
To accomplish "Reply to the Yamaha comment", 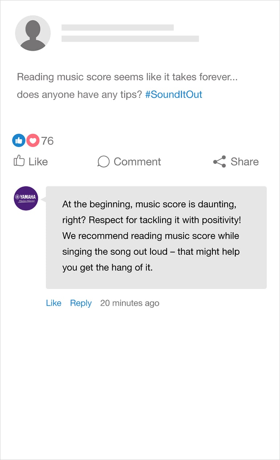I will [81, 303].
